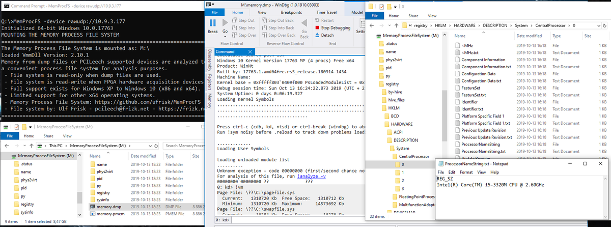611x227 pixels.
Task: Open the Model ribbon tab in WinDbg
Action: (x=357, y=11)
